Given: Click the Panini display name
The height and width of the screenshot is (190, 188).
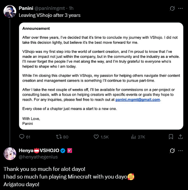Looking at the screenshot, I should click(26, 8).
